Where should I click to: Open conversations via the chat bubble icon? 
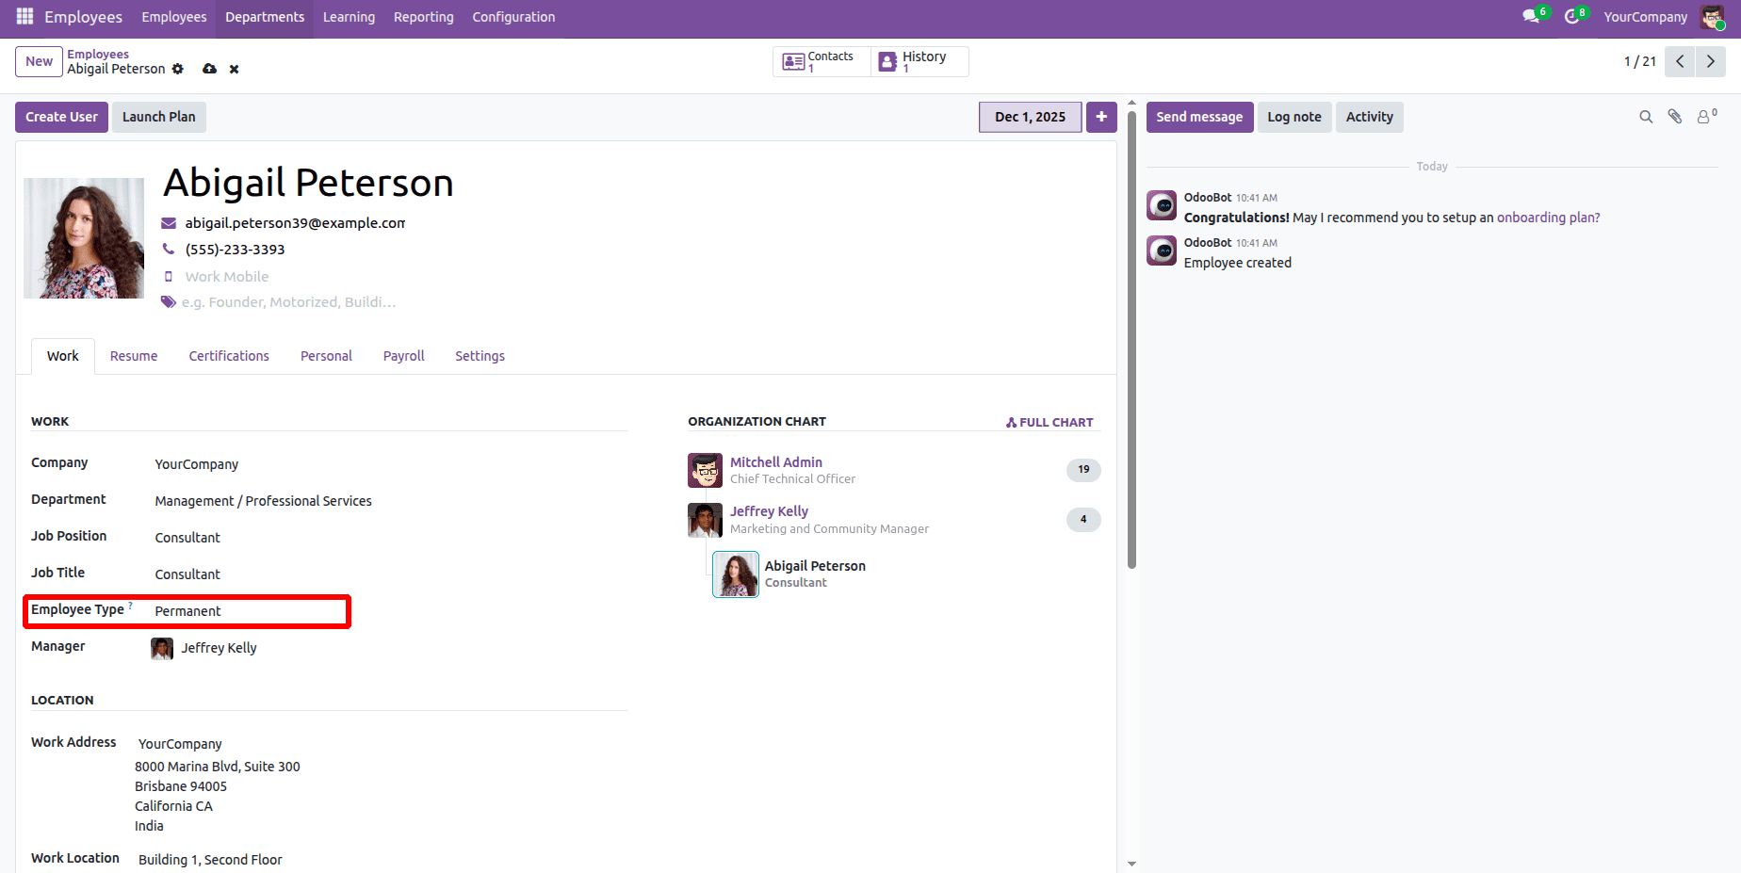click(x=1531, y=16)
